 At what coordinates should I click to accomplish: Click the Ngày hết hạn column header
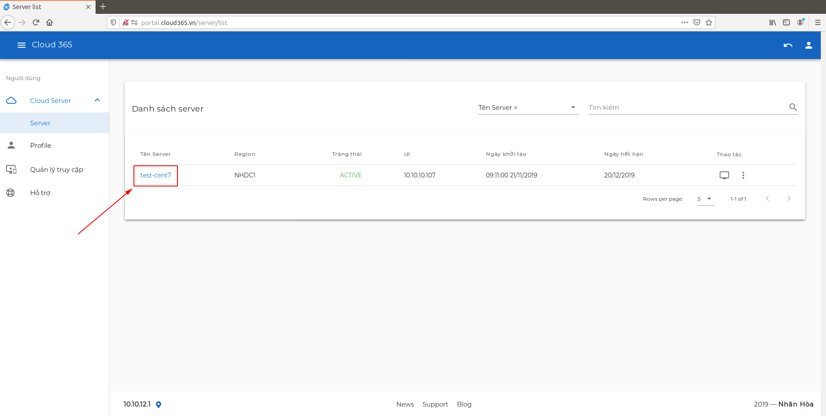624,154
